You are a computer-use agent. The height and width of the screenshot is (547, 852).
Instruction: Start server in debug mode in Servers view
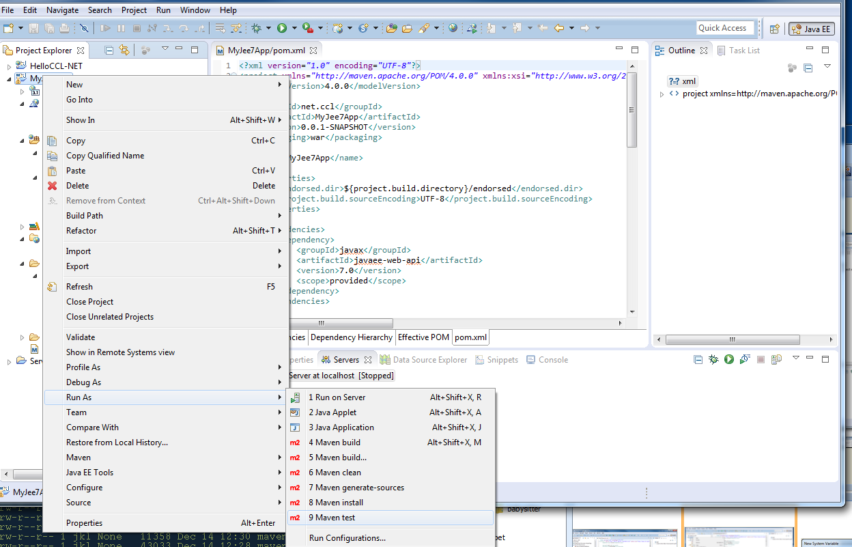pos(713,359)
